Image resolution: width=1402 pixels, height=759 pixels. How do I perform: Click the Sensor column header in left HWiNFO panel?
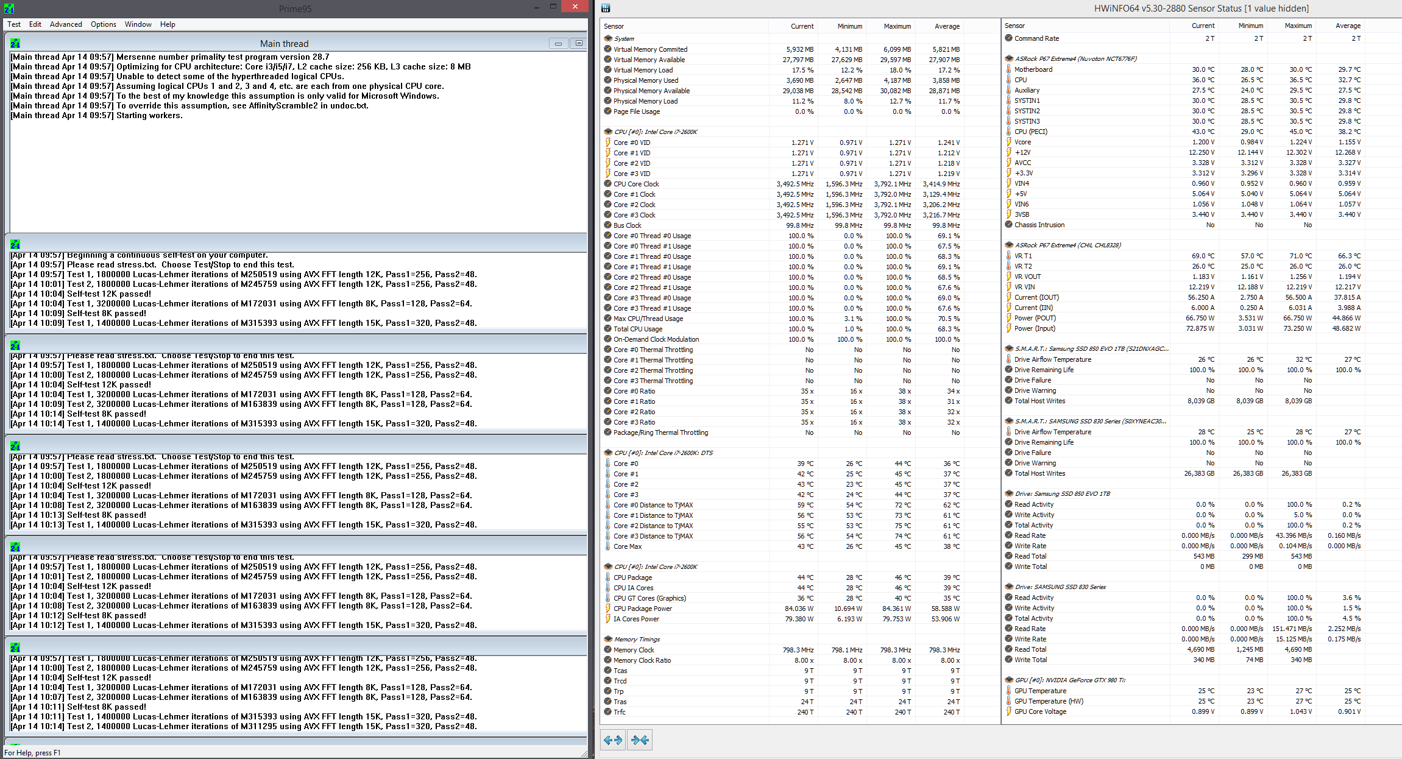coord(684,26)
